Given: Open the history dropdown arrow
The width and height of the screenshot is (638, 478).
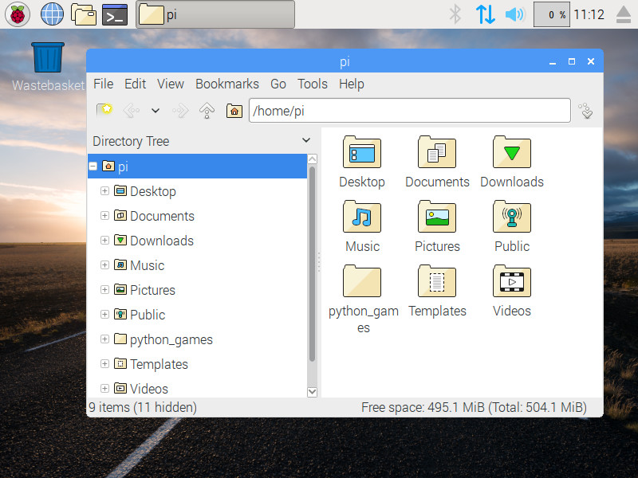Looking at the screenshot, I should pos(156,110).
